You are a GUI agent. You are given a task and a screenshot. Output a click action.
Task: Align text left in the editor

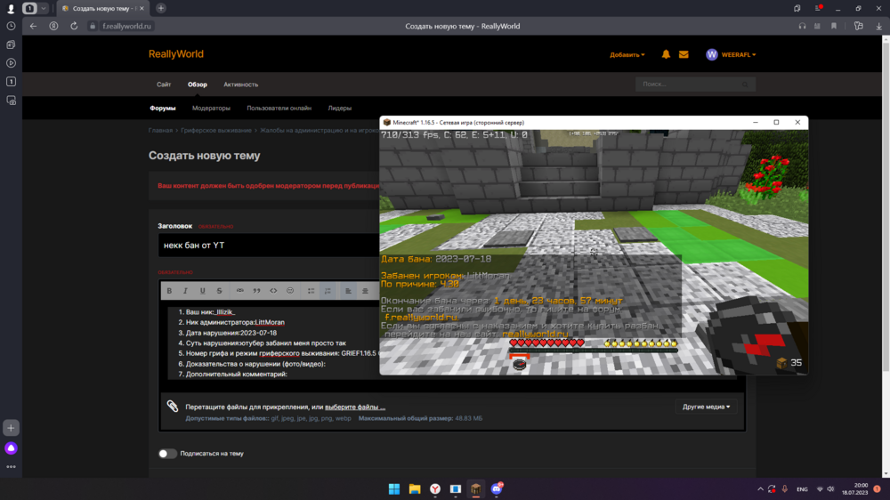(349, 291)
